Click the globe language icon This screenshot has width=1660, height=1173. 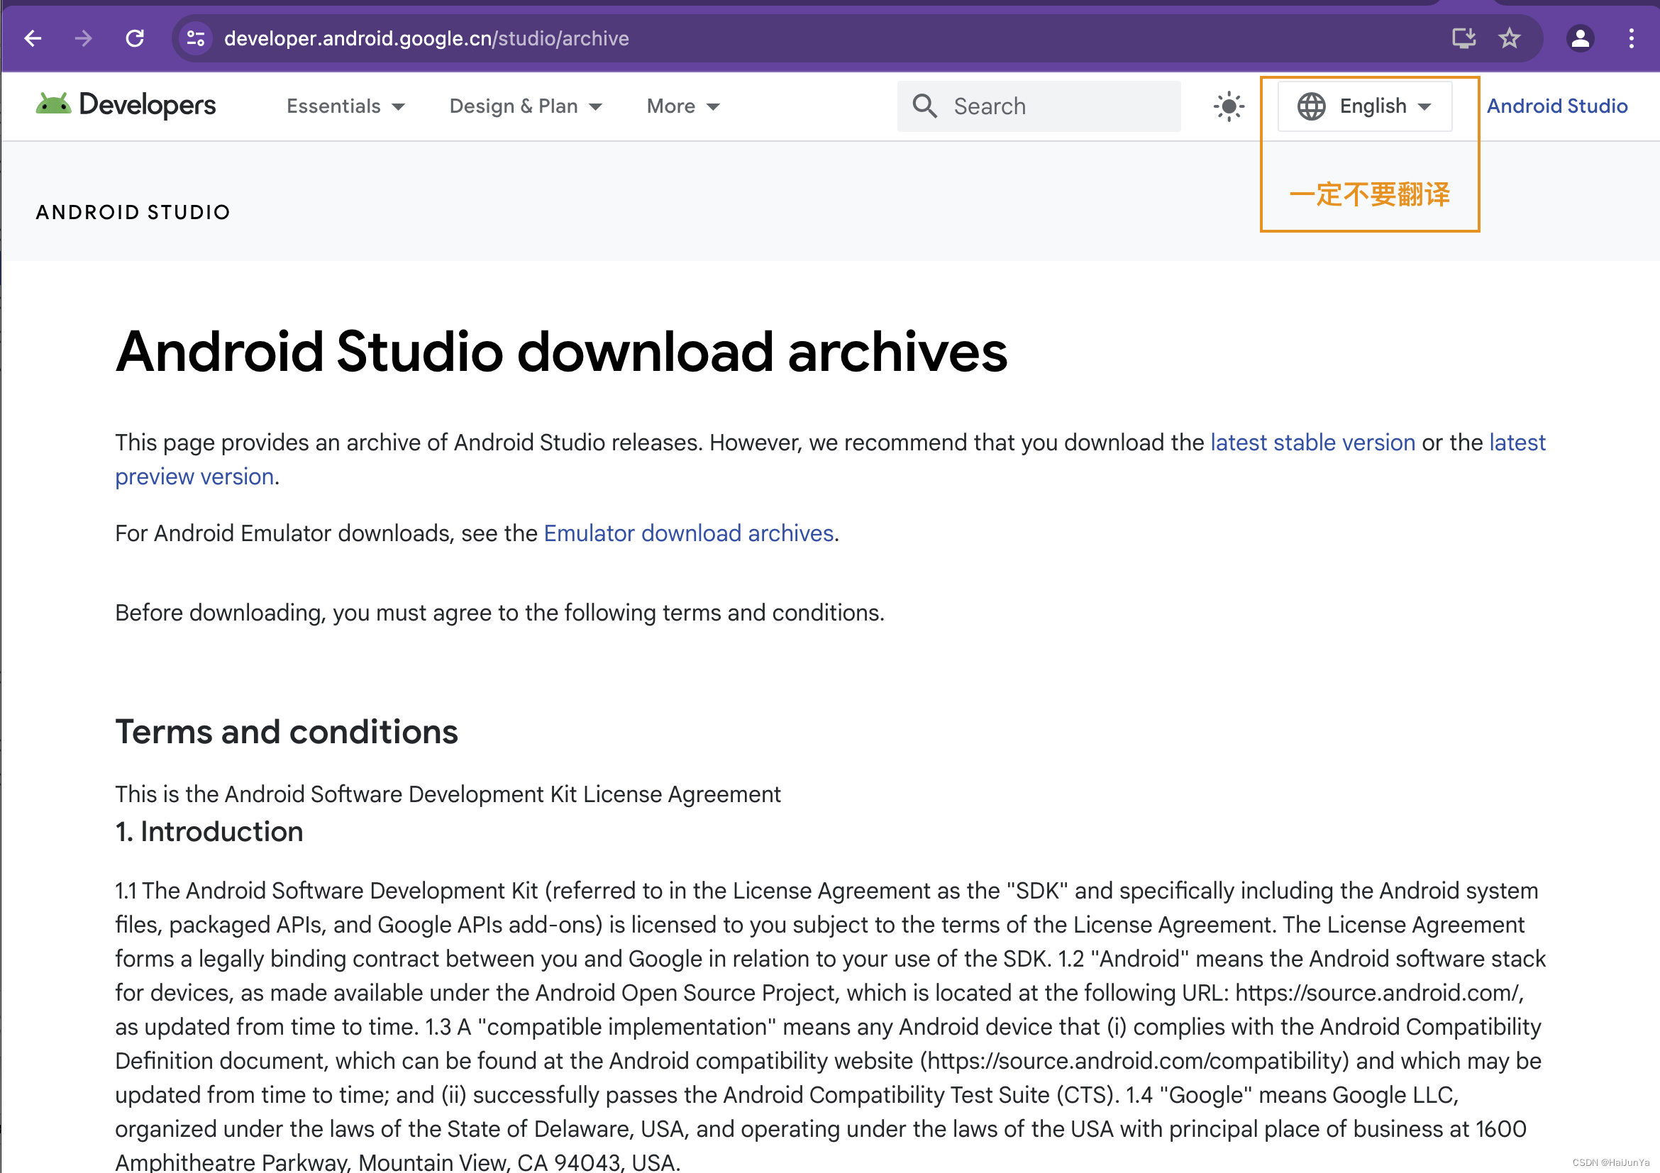[1311, 106]
